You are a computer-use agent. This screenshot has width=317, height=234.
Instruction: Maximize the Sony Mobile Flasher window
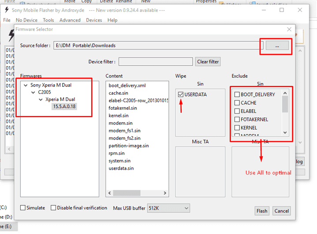click(x=282, y=10)
